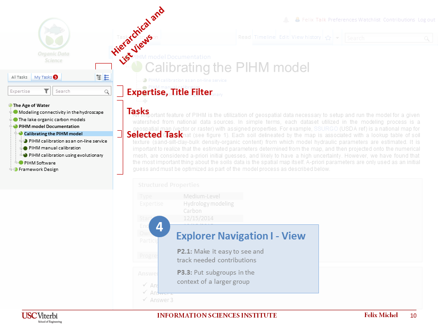Expand the PIHM Software tree node

pyautogui.click(x=16, y=163)
